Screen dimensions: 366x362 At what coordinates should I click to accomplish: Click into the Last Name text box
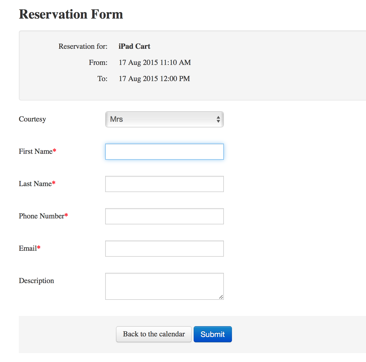(164, 184)
